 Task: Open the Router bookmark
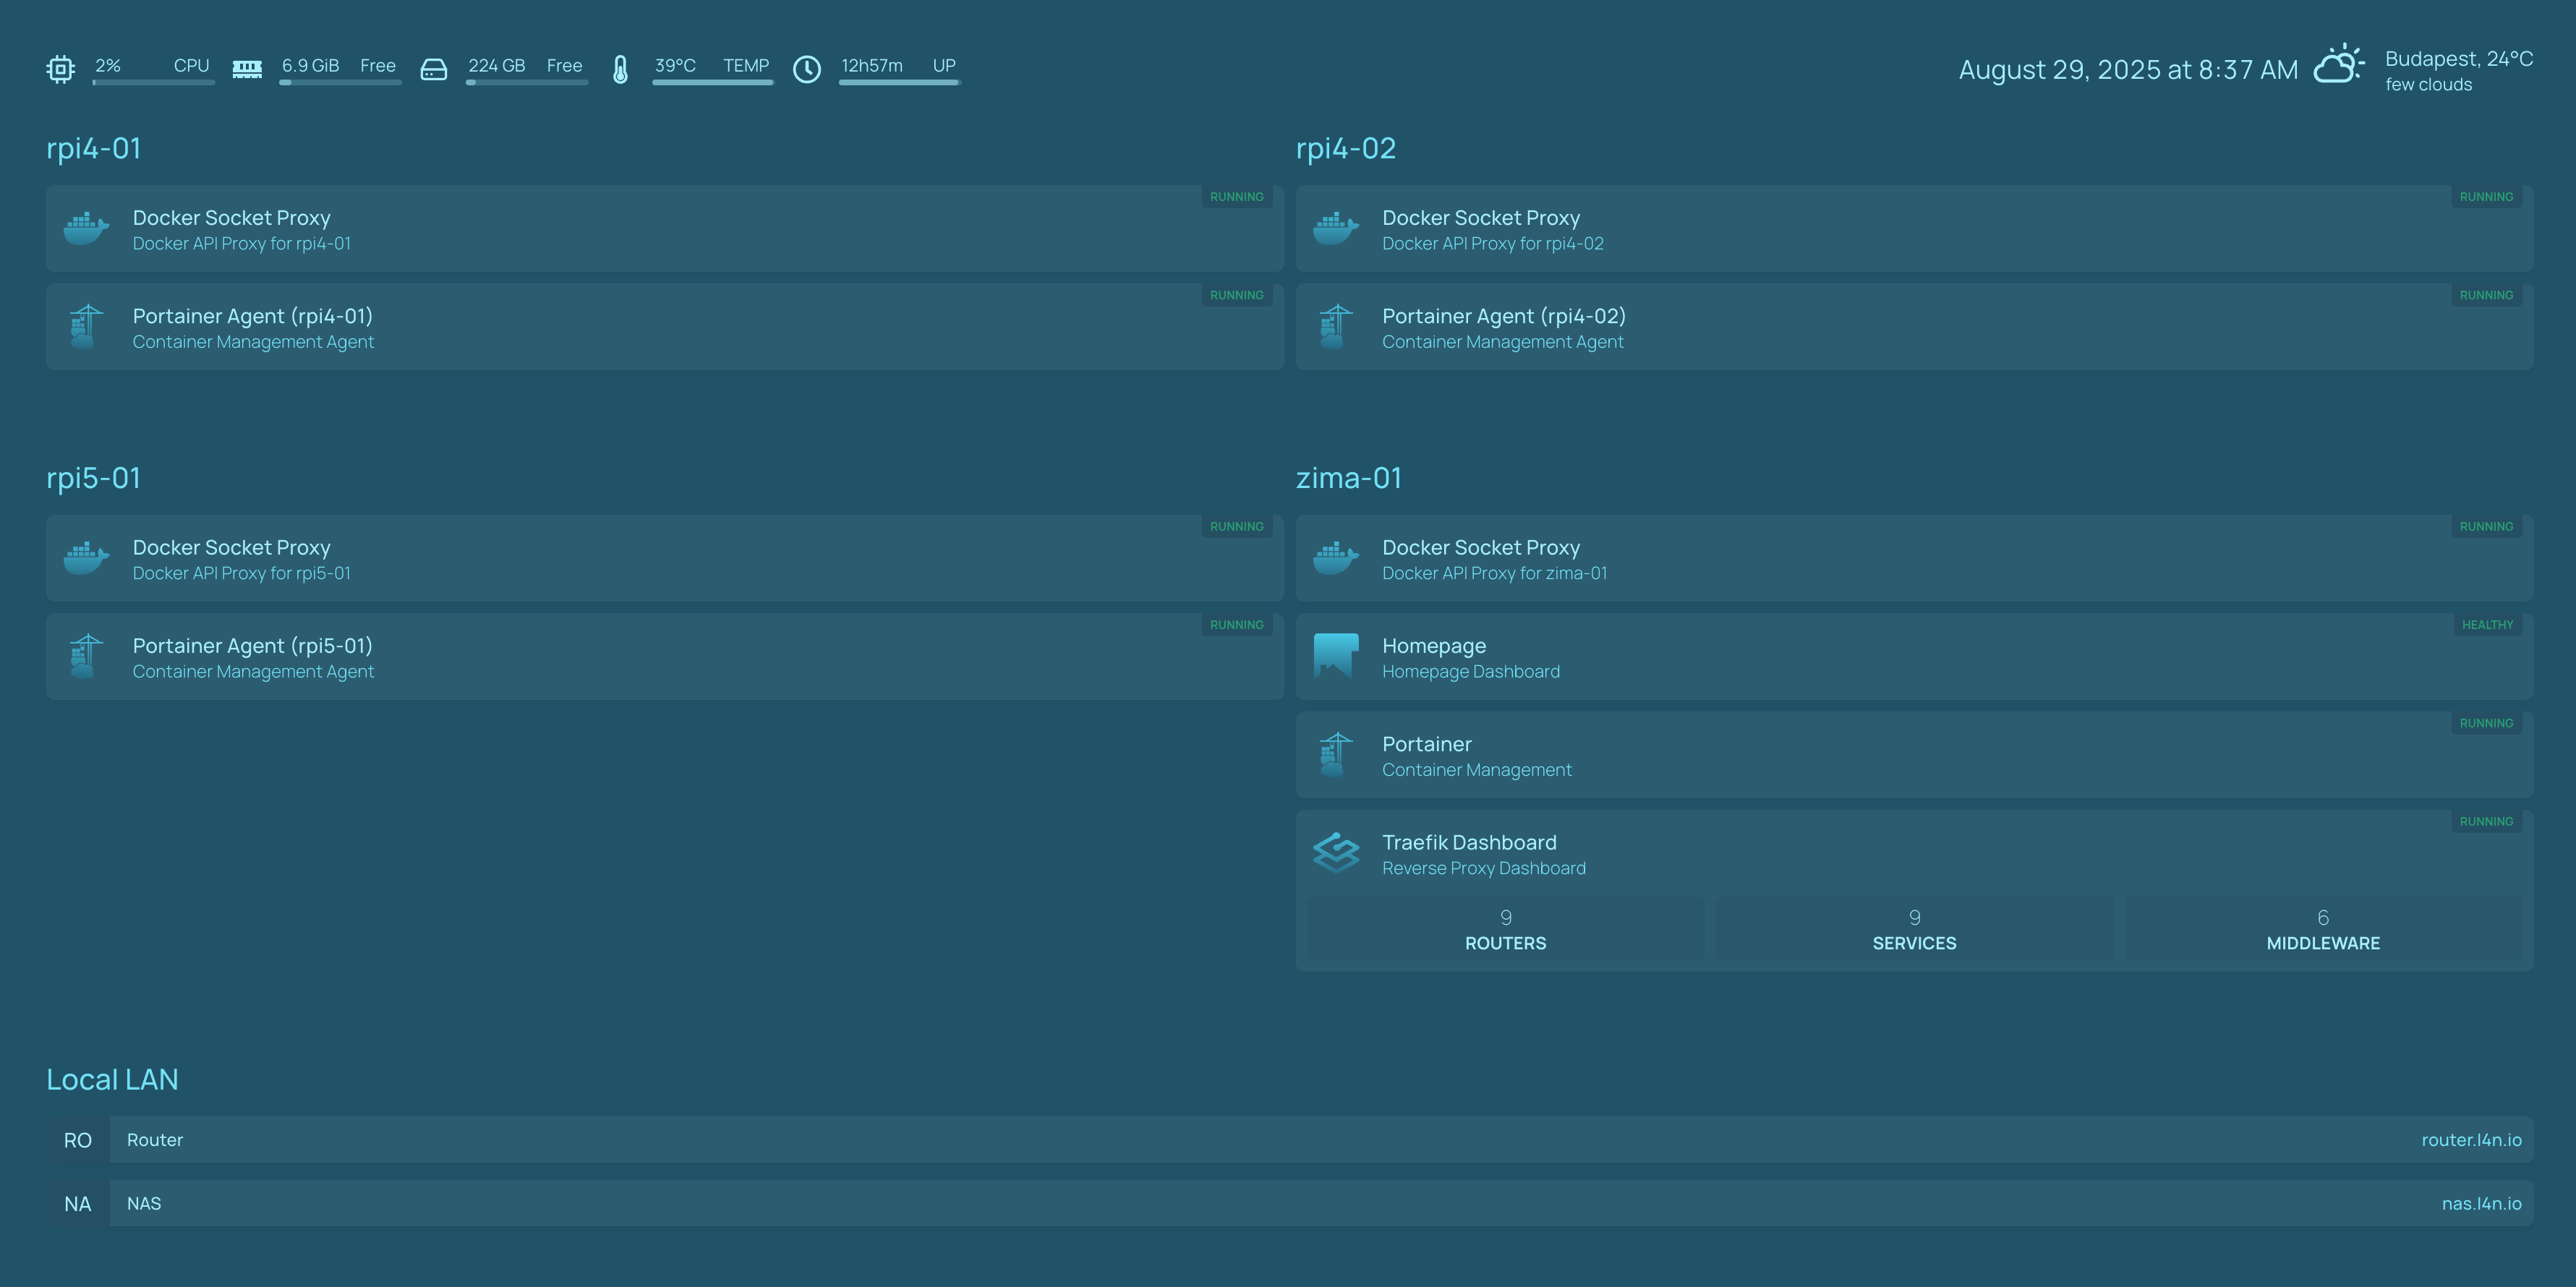click(x=1290, y=1140)
